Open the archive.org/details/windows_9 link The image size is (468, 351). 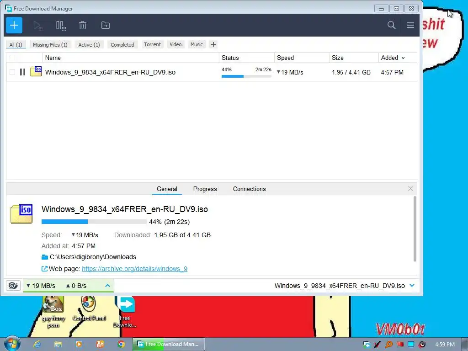point(135,269)
